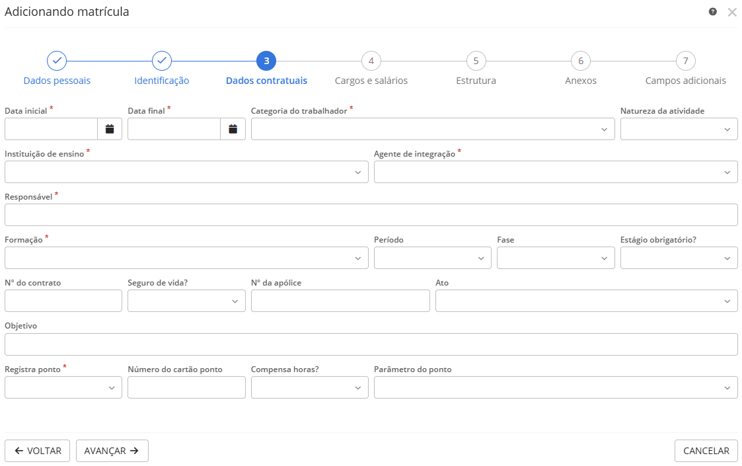Open the Instituição de ensino dropdown
Screen dimensions: 742x466
[186, 172]
